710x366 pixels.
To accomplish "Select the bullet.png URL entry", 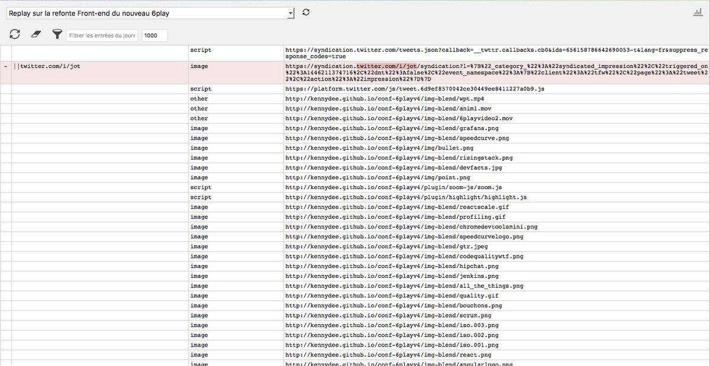I will click(x=496, y=148).
